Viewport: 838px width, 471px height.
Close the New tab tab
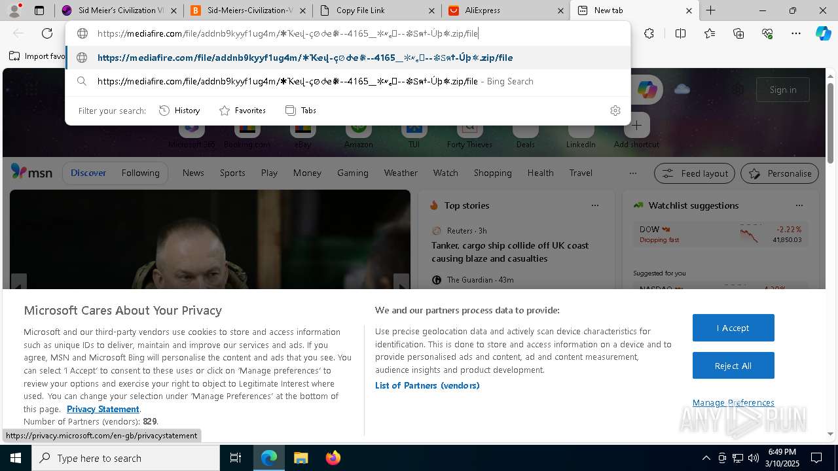(x=689, y=10)
